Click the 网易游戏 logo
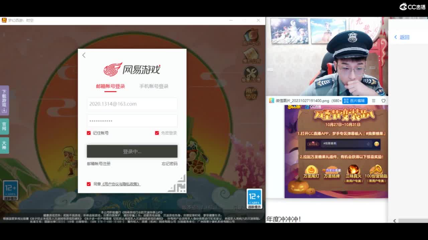 [x=132, y=69]
